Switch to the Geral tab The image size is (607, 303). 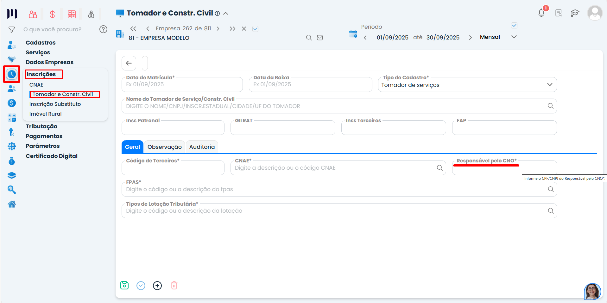[x=132, y=147]
